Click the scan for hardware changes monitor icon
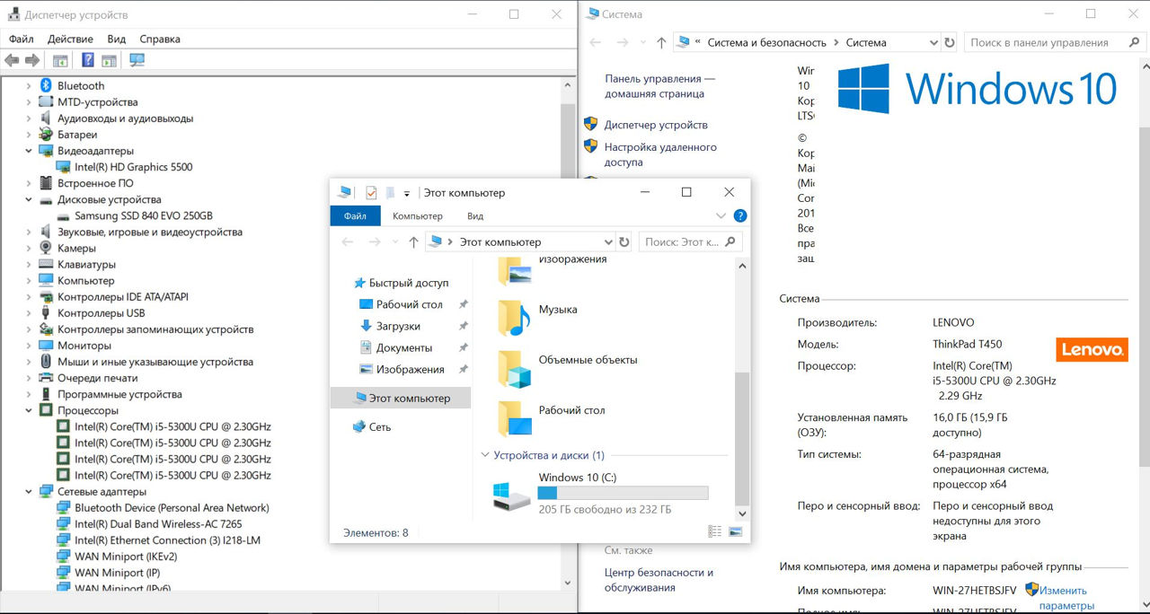The width and height of the screenshot is (1150, 614). (137, 60)
